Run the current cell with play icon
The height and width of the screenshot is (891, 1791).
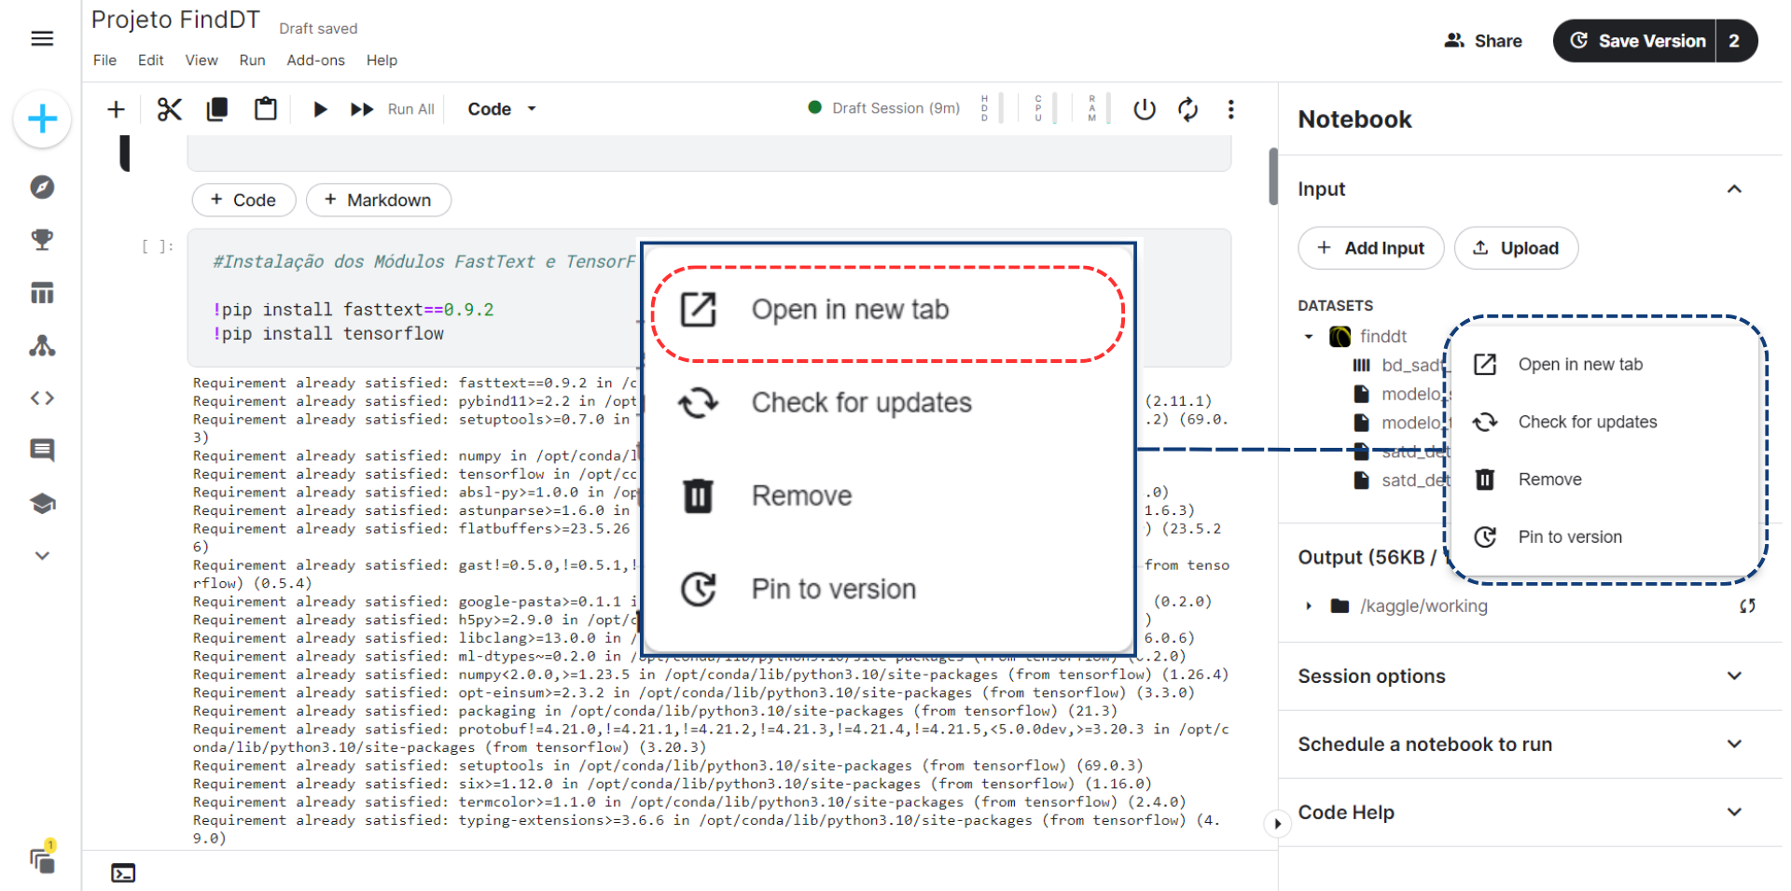click(x=320, y=109)
